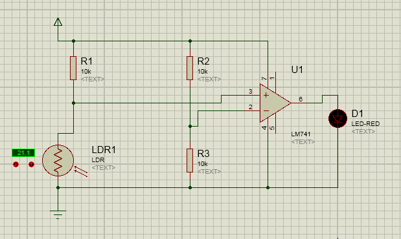Click the junction dot between R1 and LDR1
The image size is (401, 239).
[73, 103]
